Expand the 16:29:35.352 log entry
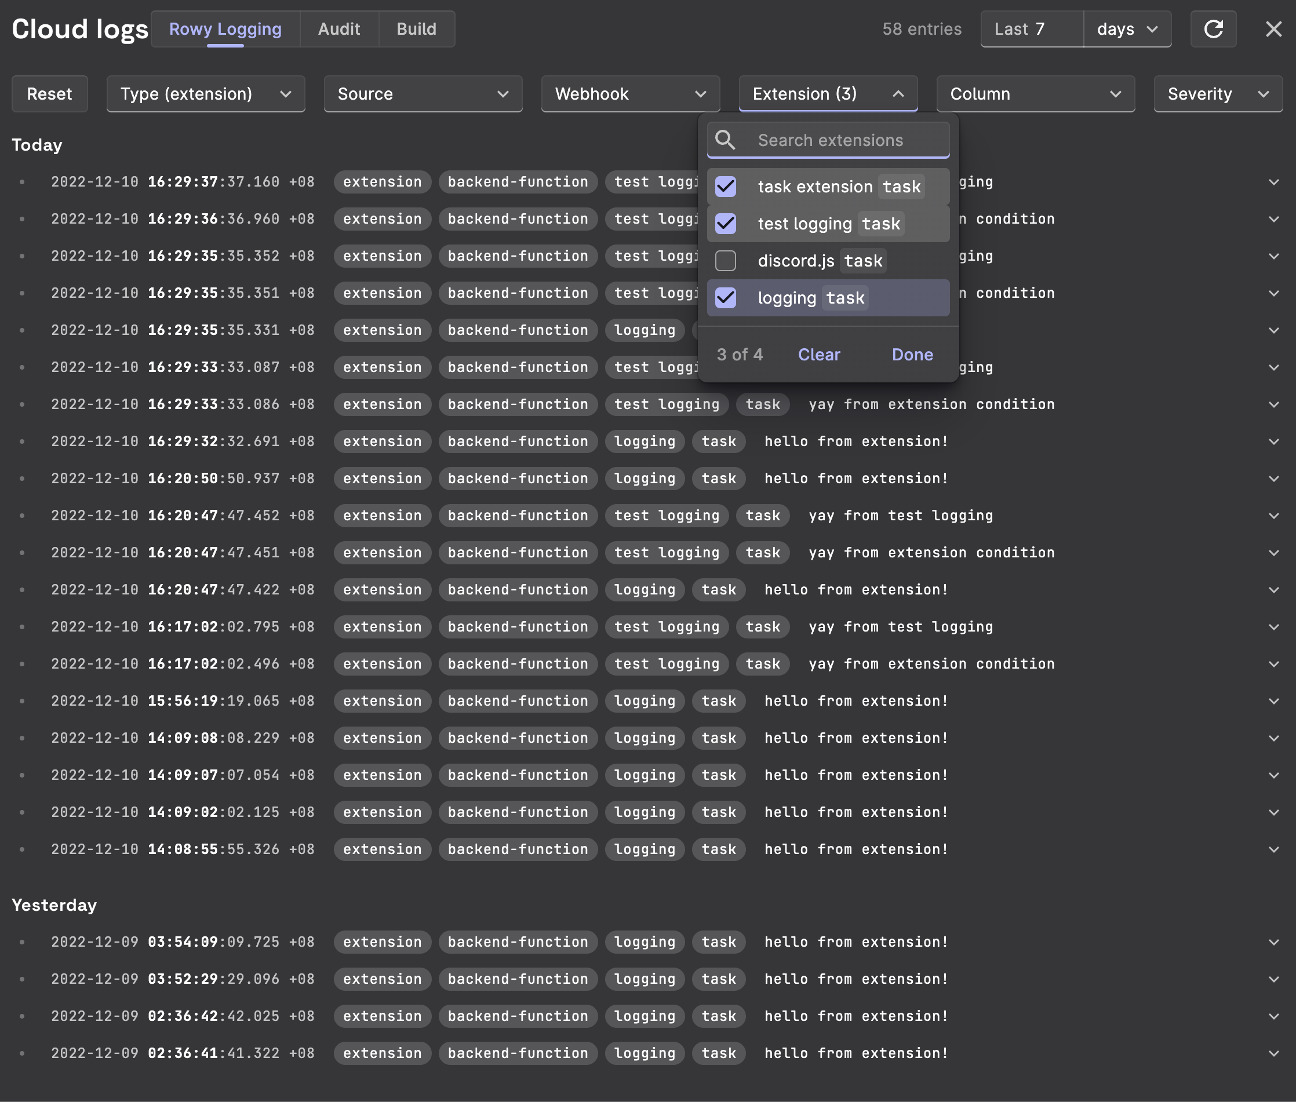This screenshot has width=1296, height=1102. [x=1273, y=256]
